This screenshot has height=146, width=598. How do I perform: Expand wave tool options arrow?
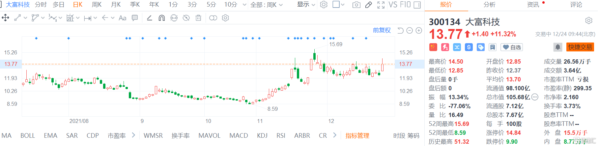[x=60, y=18]
